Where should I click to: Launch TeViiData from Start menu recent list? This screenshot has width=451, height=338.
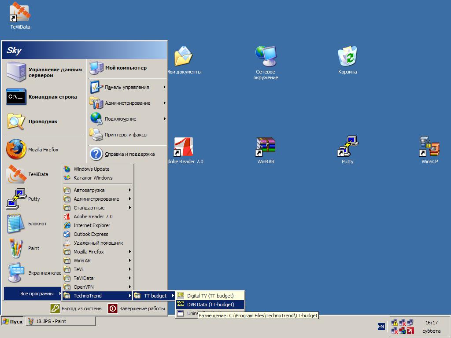[x=33, y=174]
